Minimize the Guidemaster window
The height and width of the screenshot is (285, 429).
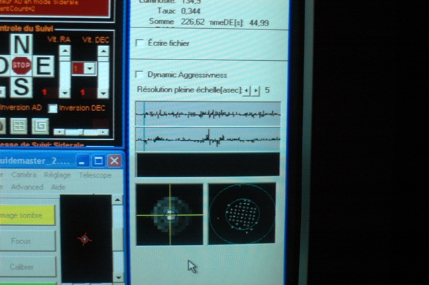[82, 161]
